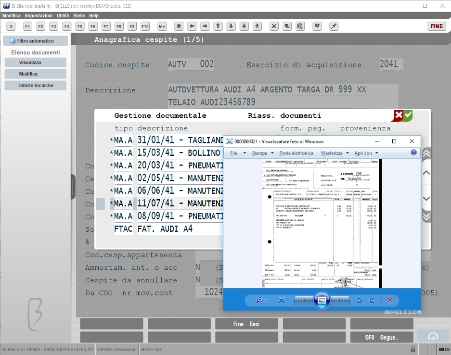Click the red FINE button
This screenshot has width=451, height=355.
coord(437,26)
